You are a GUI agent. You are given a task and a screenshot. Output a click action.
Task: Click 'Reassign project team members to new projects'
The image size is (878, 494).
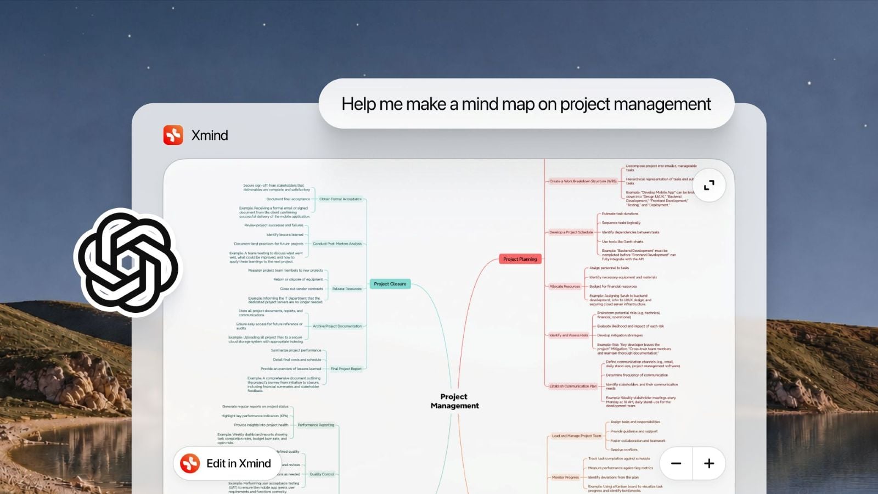[x=286, y=271]
